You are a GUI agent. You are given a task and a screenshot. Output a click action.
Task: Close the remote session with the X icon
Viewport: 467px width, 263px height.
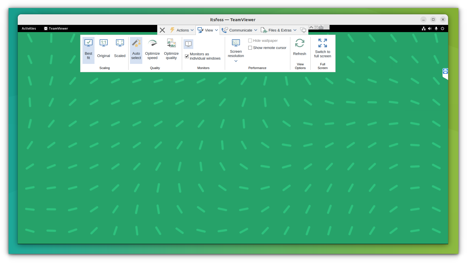[162, 30]
